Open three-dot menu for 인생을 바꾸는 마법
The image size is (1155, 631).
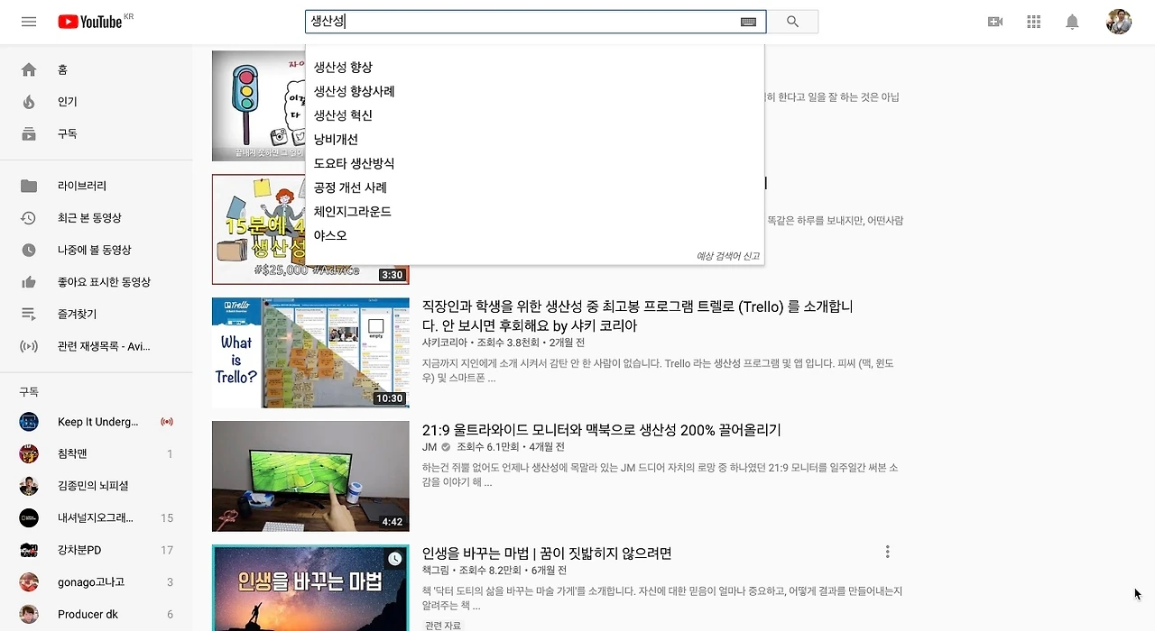[887, 552]
